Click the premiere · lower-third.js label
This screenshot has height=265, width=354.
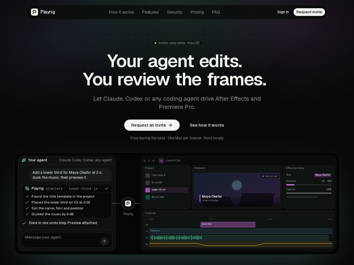point(72,188)
